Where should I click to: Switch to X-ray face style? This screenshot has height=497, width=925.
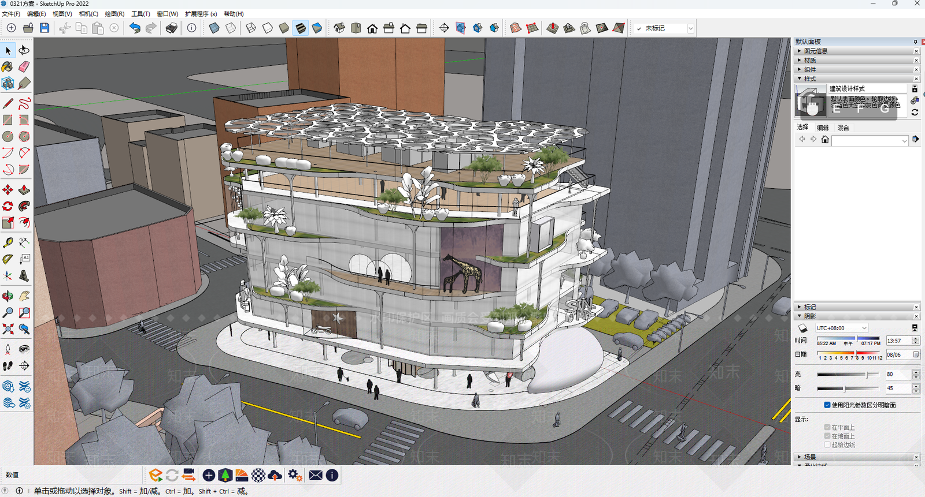coord(214,28)
